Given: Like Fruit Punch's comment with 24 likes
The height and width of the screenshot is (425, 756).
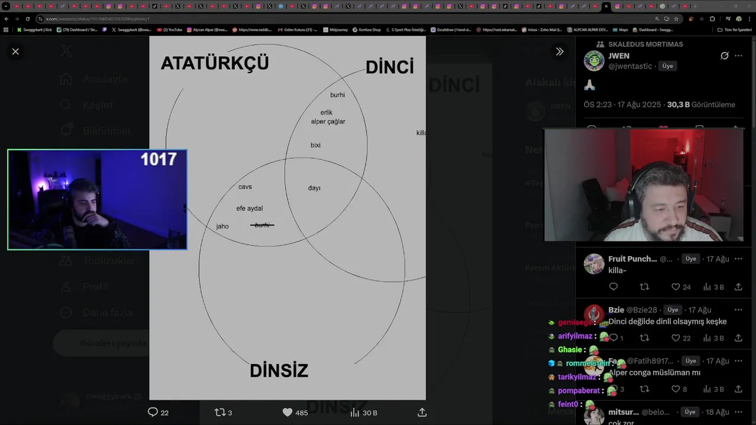Looking at the screenshot, I should tap(680, 287).
